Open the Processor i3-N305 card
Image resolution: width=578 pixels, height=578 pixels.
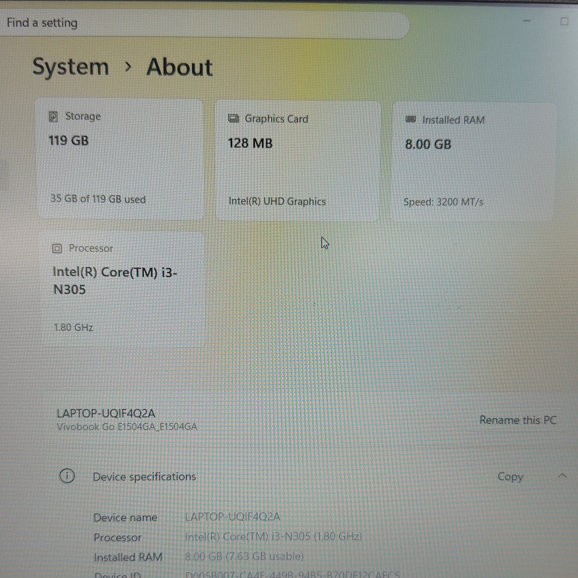coord(122,289)
